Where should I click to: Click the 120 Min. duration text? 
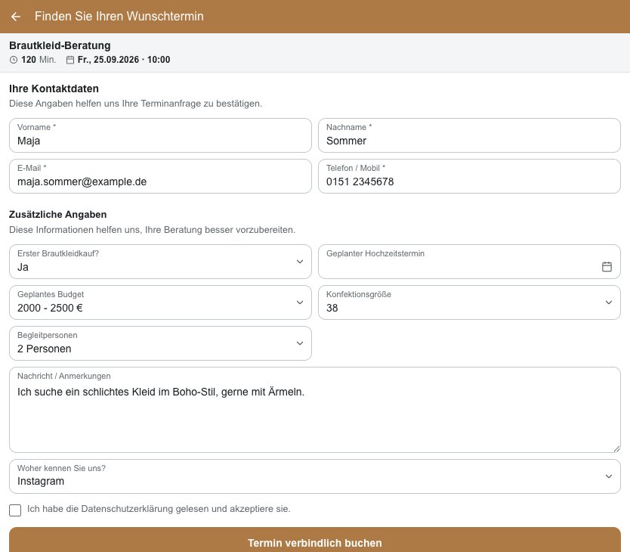click(39, 60)
